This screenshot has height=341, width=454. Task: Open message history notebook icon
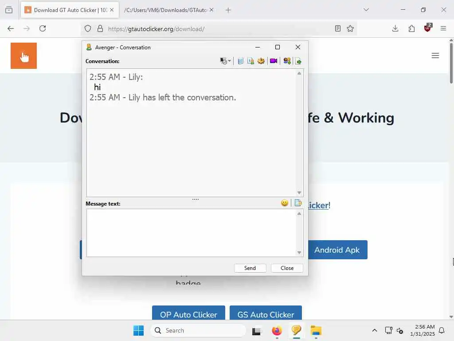[x=240, y=61]
